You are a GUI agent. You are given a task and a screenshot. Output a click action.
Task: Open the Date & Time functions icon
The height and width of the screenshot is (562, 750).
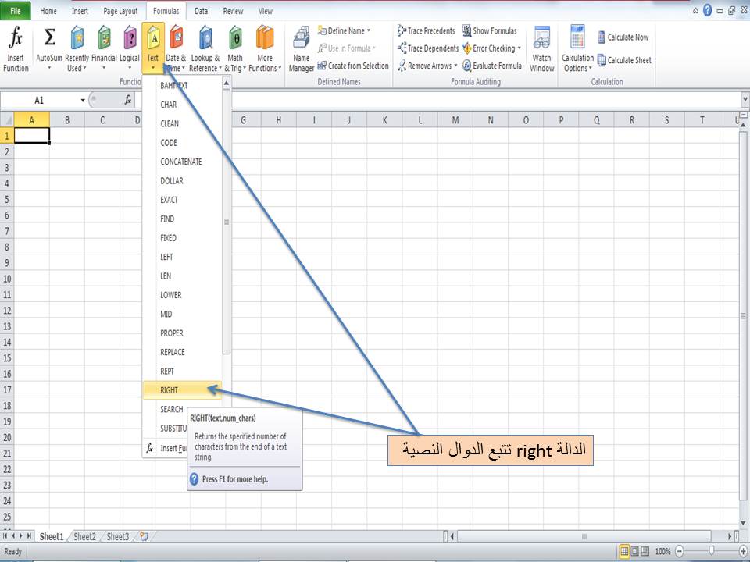(176, 38)
